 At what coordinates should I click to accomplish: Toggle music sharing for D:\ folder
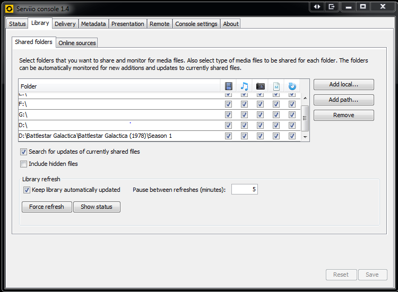[x=244, y=126]
